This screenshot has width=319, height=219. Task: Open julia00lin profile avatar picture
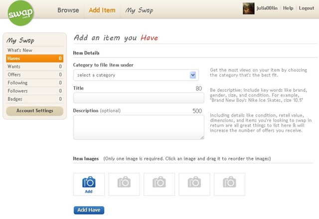coord(249,8)
